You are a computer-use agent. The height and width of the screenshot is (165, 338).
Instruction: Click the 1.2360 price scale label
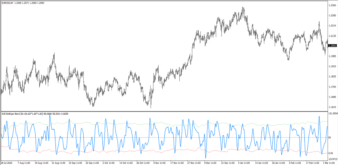(x=332, y=6)
